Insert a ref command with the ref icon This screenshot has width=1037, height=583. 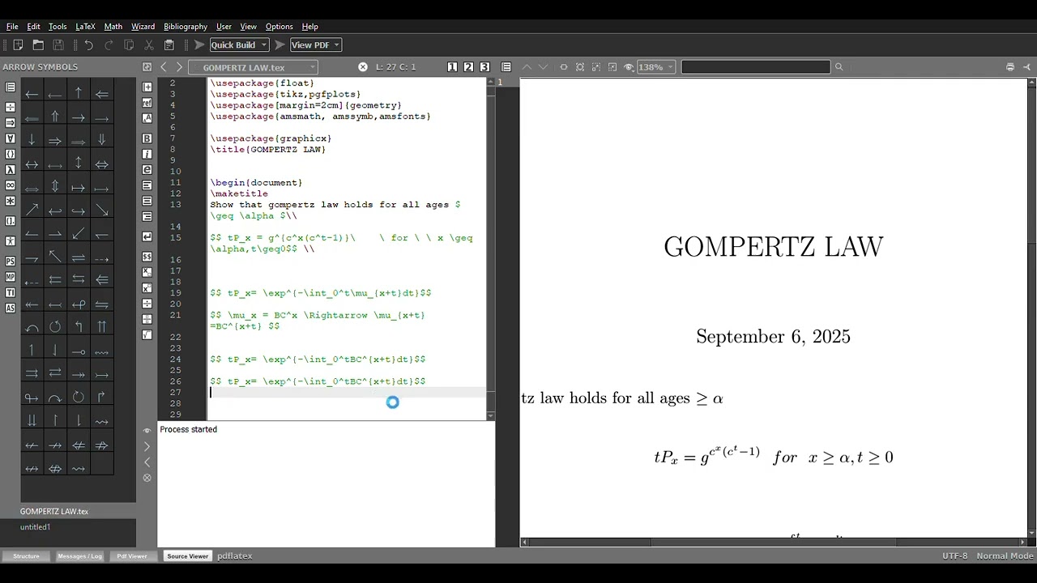point(147,103)
